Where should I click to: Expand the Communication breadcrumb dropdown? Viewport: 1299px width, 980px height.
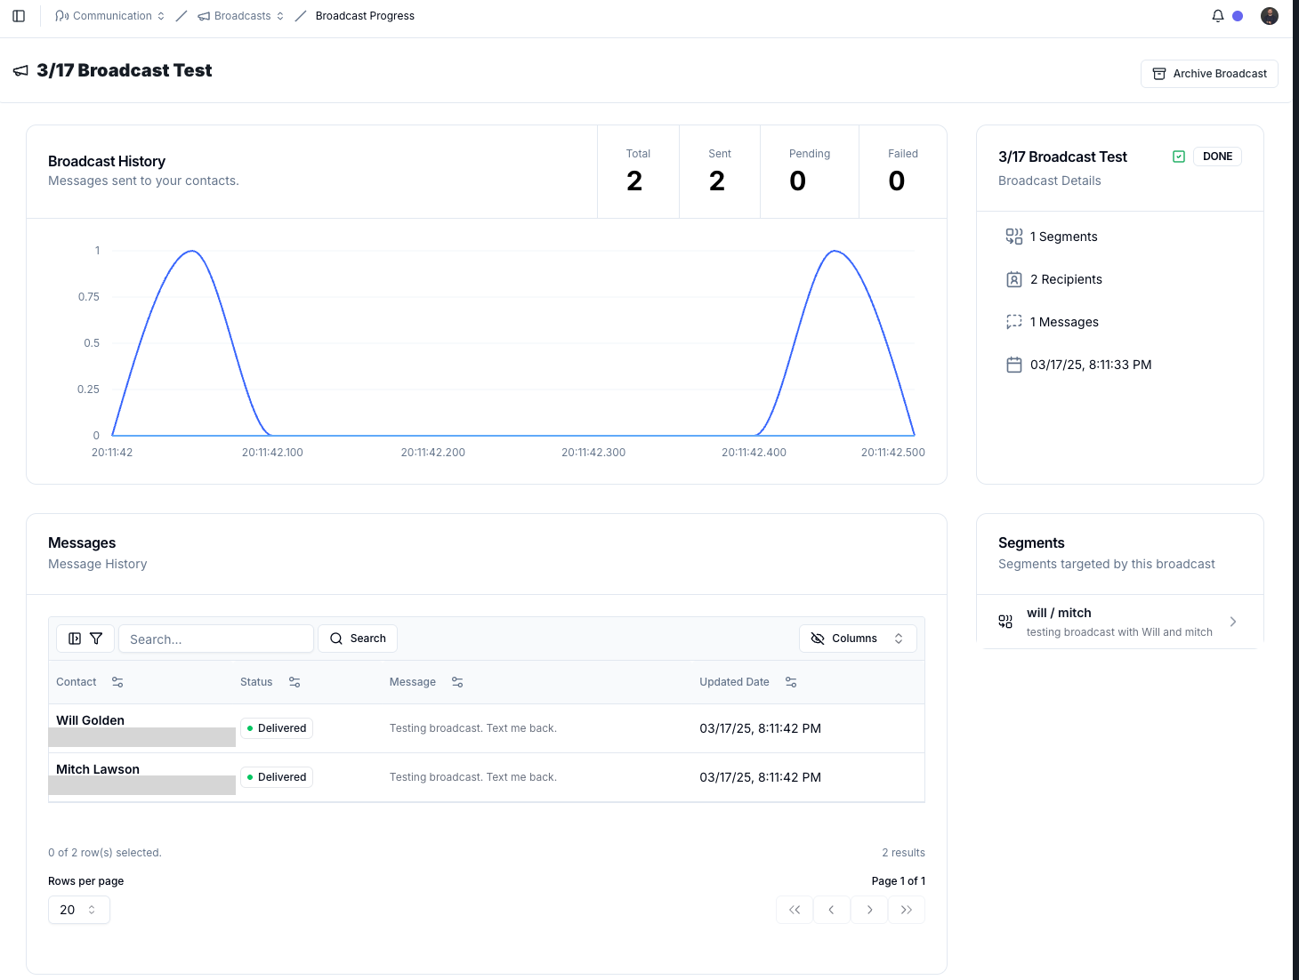[109, 16]
